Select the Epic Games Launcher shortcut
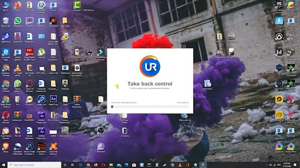The image size is (300, 168). [279, 7]
